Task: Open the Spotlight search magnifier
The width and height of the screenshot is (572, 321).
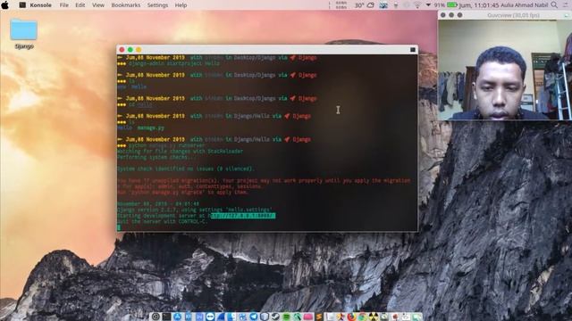Action: coord(554,5)
